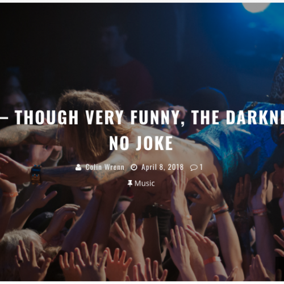Screen dimensions: 284x284
Task: Click the headline text 'THOUGH VERY FUNNY'
Action: click(97, 118)
